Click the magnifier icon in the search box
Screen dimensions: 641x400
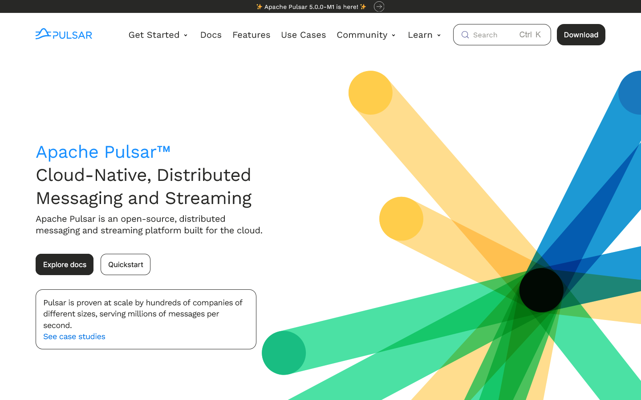pyautogui.click(x=465, y=35)
